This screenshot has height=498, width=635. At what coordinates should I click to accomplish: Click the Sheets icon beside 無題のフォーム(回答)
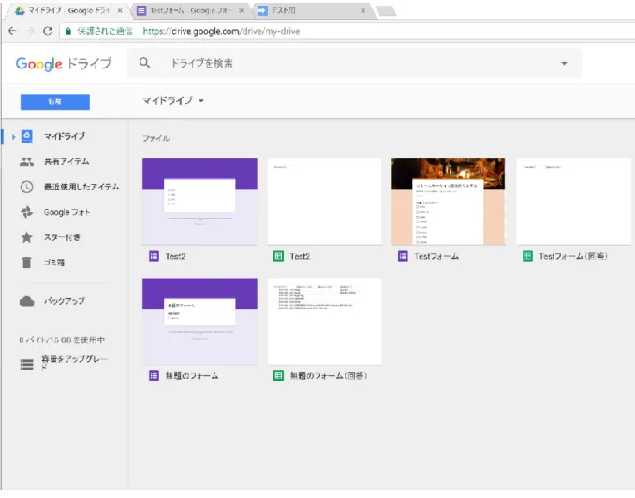tap(278, 375)
